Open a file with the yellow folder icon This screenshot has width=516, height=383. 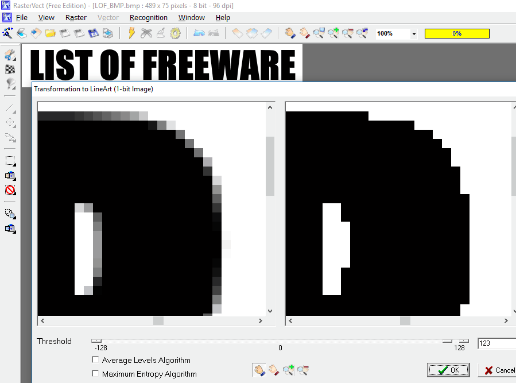pos(51,33)
